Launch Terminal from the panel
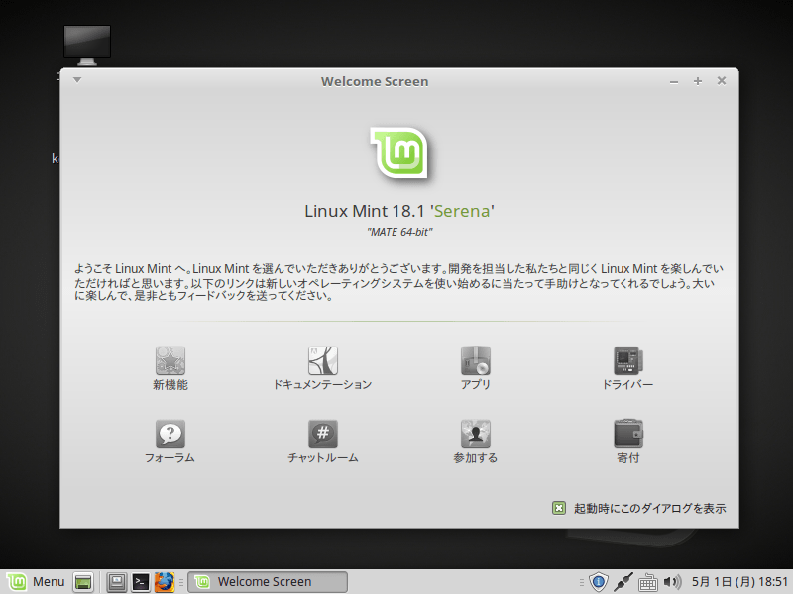This screenshot has width=793, height=594. pyautogui.click(x=141, y=582)
